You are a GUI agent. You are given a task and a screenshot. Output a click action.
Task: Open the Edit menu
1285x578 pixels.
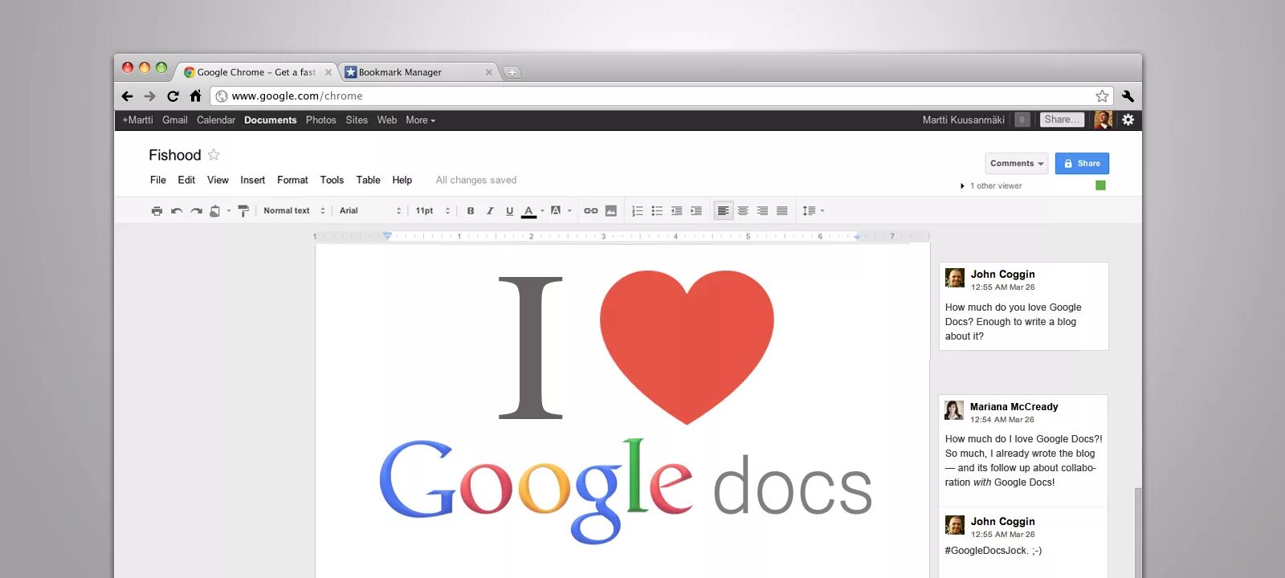pyautogui.click(x=186, y=181)
